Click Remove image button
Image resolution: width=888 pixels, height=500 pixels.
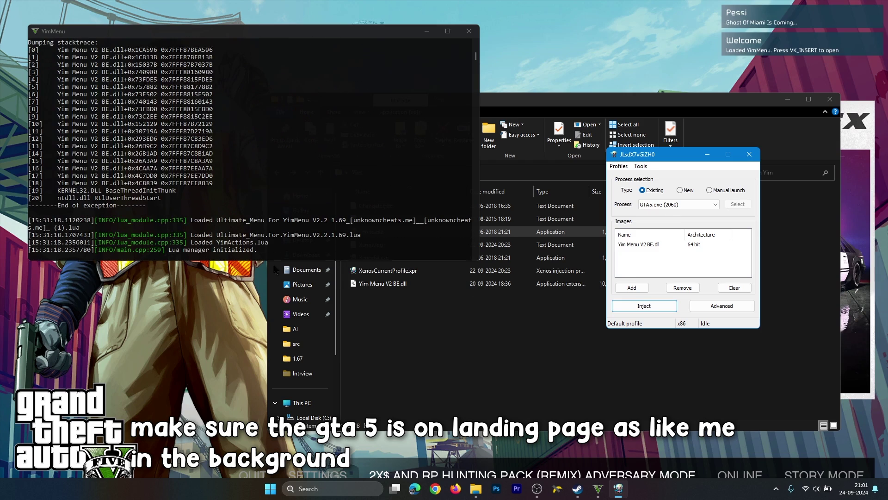(x=683, y=288)
